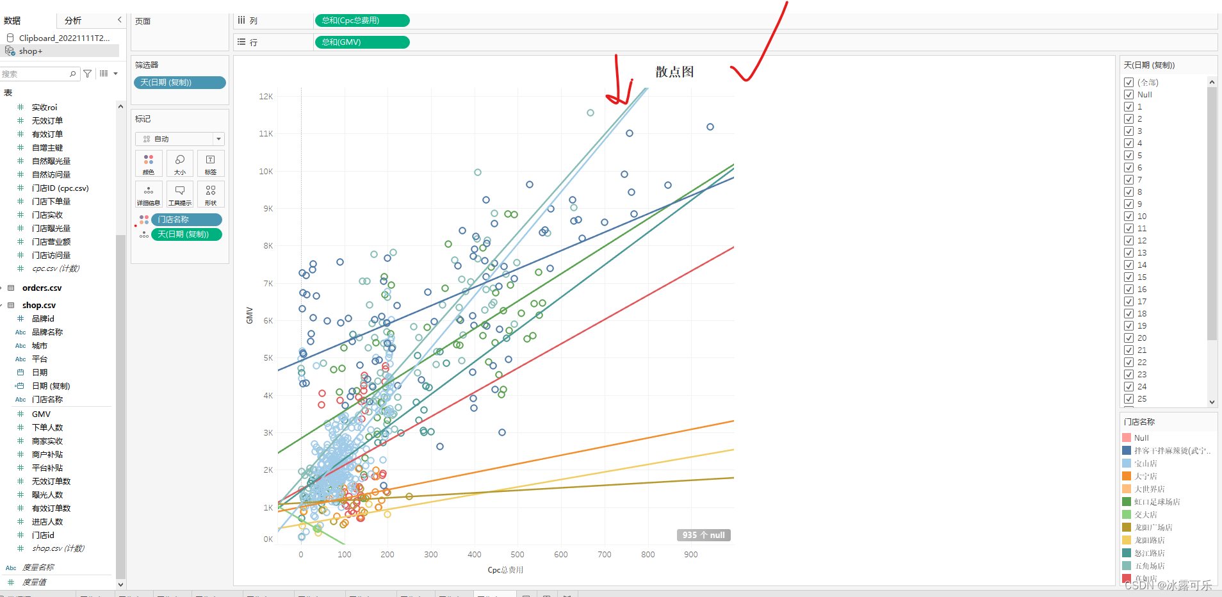This screenshot has width=1222, height=597.
Task: Click date filter list scroll-down arrow
Action: click(1212, 402)
